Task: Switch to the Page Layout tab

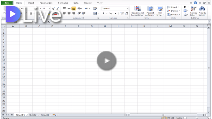Action: 46,3
